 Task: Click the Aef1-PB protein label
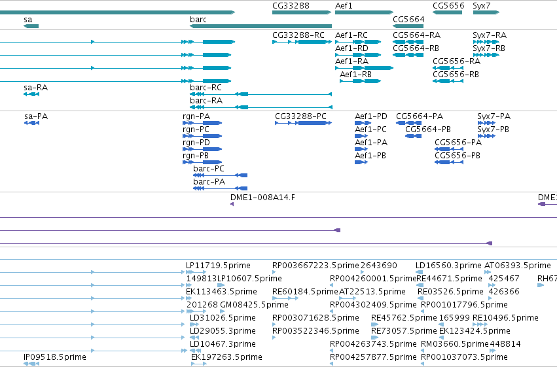370,156
